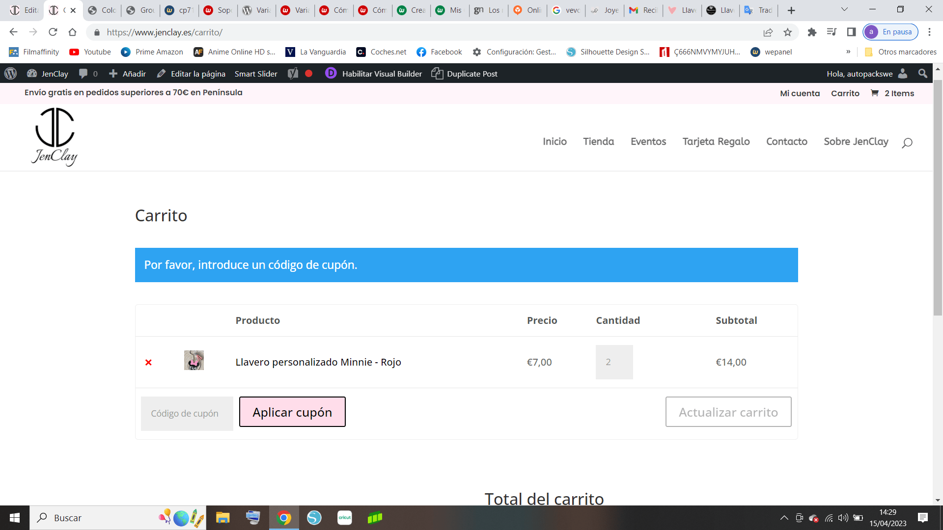Viewport: 943px width, 530px height.
Task: Close the current Carrito tab
Action: coord(73,10)
